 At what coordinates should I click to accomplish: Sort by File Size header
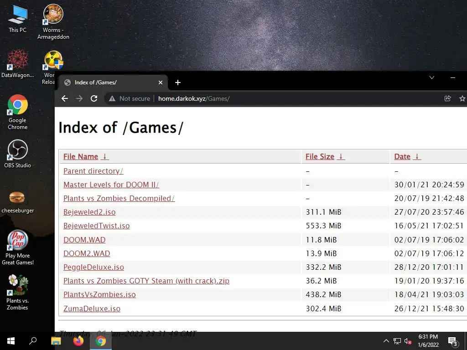click(320, 157)
